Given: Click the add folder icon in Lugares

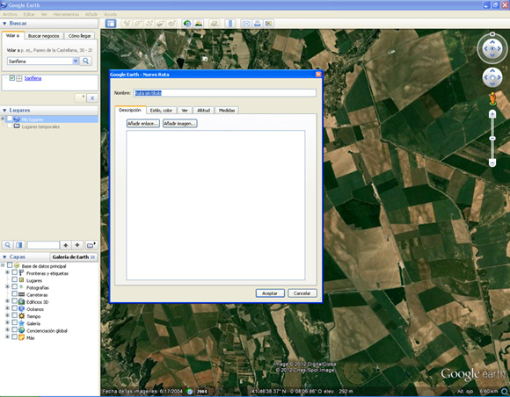Looking at the screenshot, I should (x=91, y=245).
